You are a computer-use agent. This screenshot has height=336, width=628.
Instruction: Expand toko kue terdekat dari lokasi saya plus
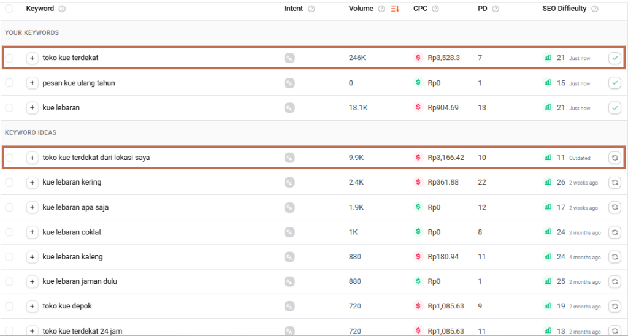point(32,158)
